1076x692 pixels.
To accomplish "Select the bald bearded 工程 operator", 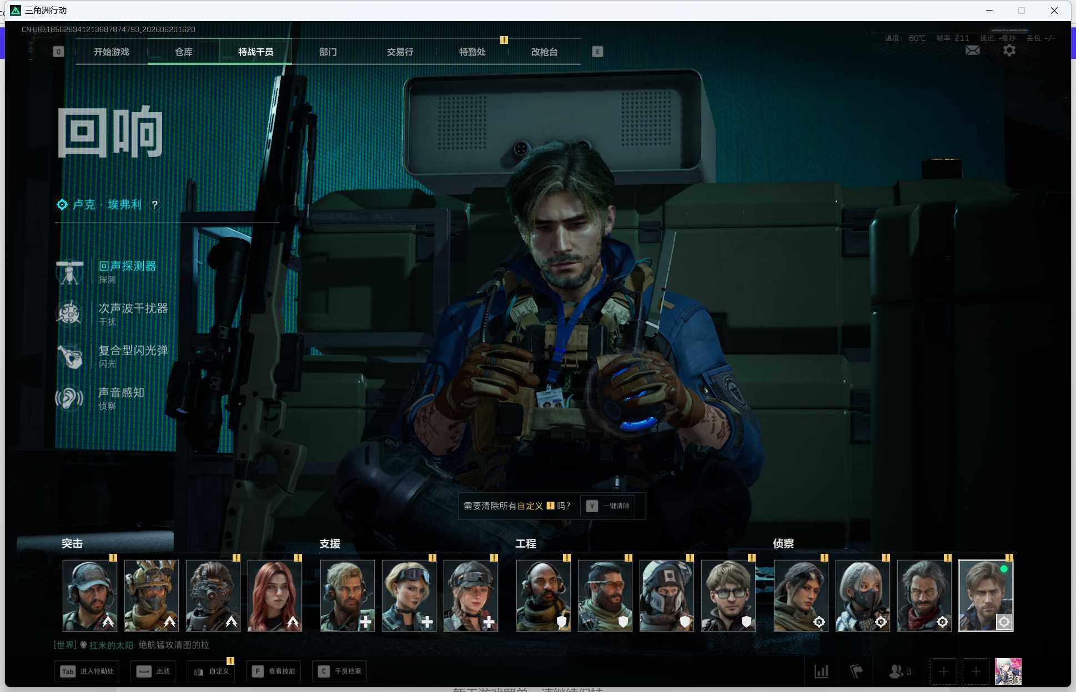I will (544, 595).
